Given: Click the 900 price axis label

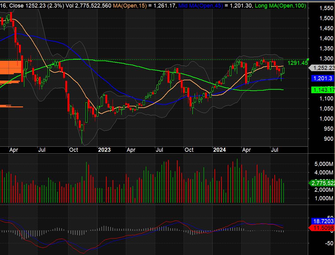Looking at the screenshot, I should click(329, 139).
